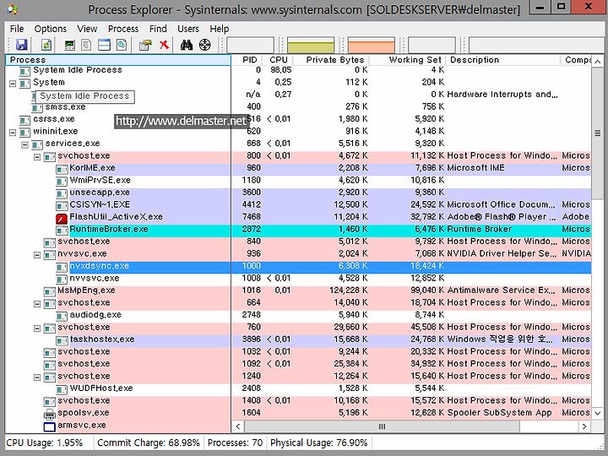Collapse the System process tree node
608x456 pixels.
pos(13,84)
